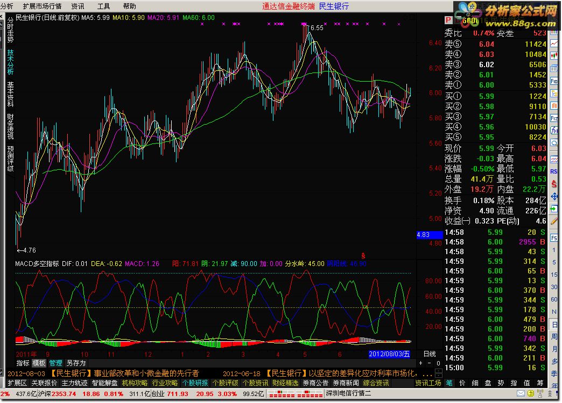Open the 扩展市场行情 menu
This screenshot has width=562, height=403.
click(42, 6)
